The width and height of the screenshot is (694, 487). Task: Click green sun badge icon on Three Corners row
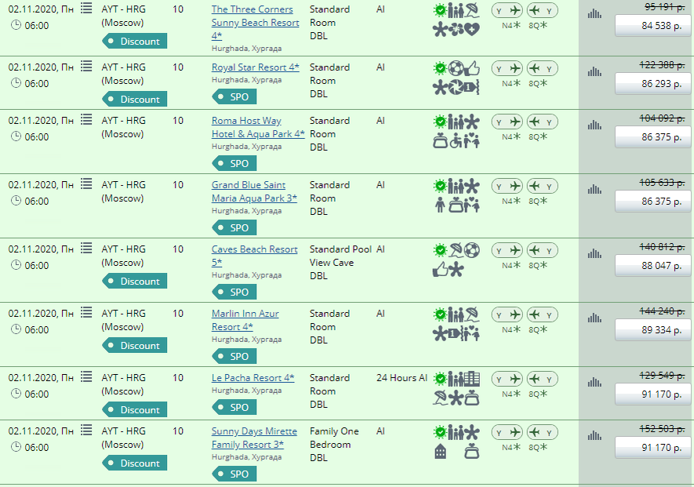440,9
